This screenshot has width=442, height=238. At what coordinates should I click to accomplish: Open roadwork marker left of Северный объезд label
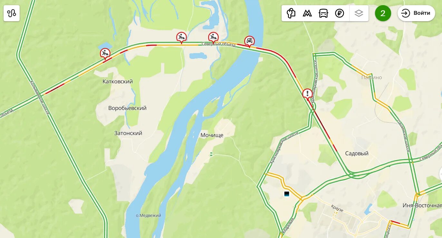pos(181,38)
